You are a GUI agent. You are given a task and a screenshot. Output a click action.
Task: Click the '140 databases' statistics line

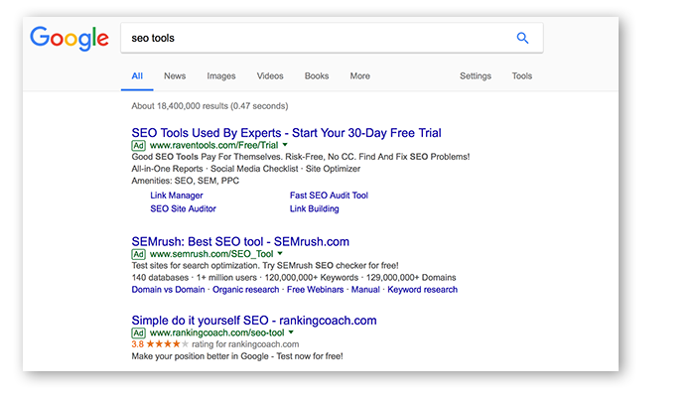294,277
